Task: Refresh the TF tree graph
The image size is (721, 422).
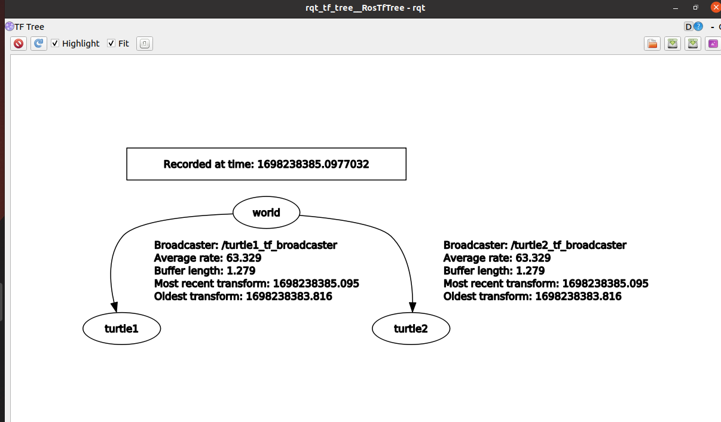Action: point(39,44)
